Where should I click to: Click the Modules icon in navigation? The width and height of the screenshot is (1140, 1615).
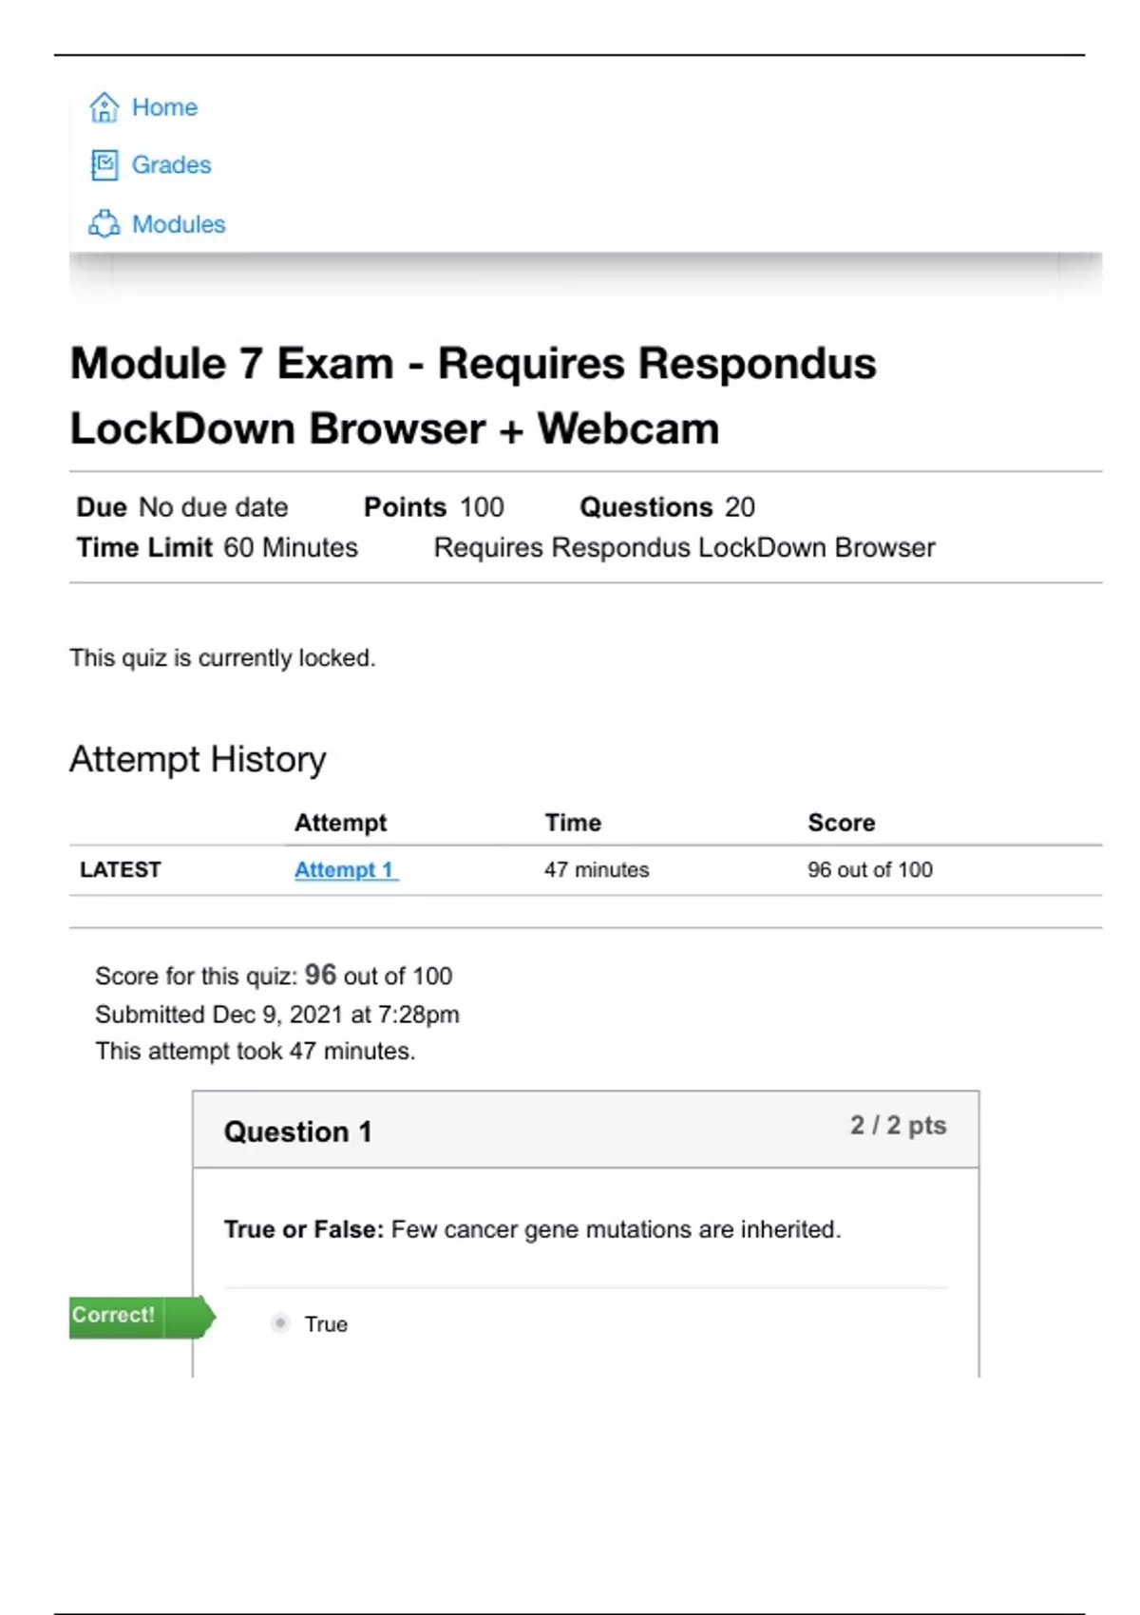click(104, 224)
